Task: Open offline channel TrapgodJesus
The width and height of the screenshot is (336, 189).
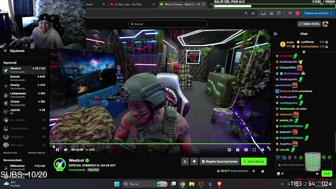Action: [24, 128]
